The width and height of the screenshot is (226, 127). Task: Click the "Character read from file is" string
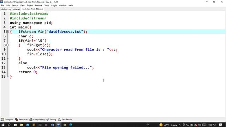(75, 50)
